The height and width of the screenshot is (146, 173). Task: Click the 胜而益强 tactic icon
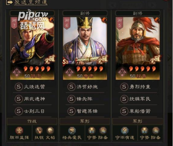point(19,131)
